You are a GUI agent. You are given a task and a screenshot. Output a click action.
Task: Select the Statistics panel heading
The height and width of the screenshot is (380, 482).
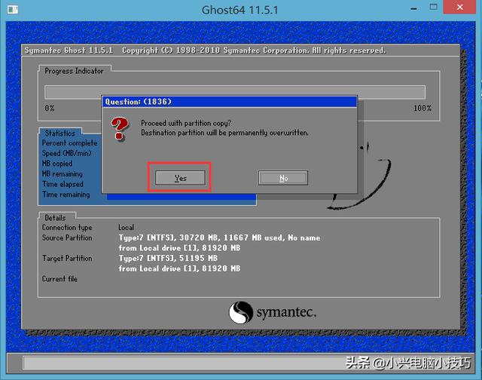pos(60,133)
